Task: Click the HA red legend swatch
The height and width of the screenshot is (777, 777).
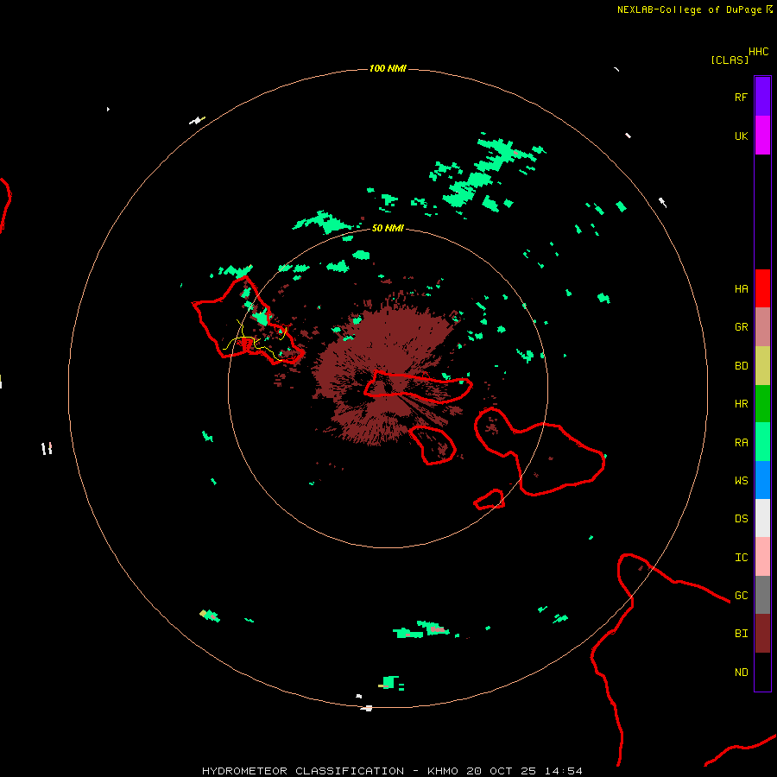Action: [x=762, y=288]
